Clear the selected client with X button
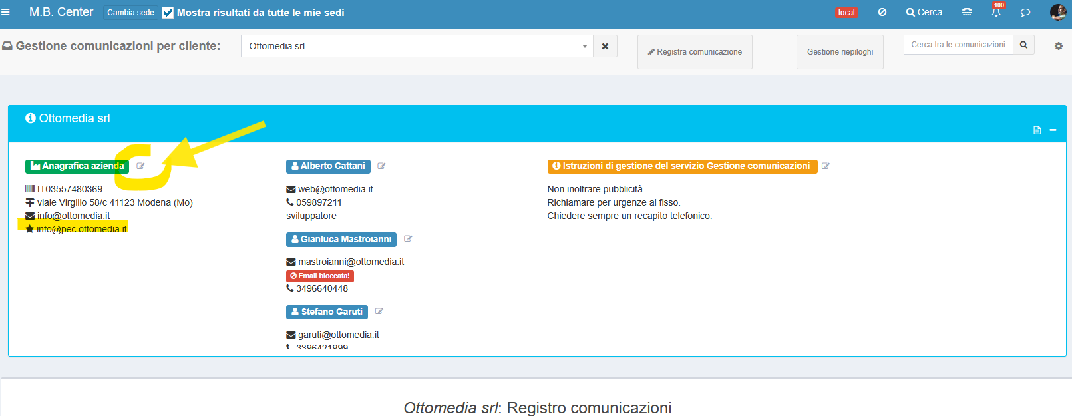 [x=605, y=46]
